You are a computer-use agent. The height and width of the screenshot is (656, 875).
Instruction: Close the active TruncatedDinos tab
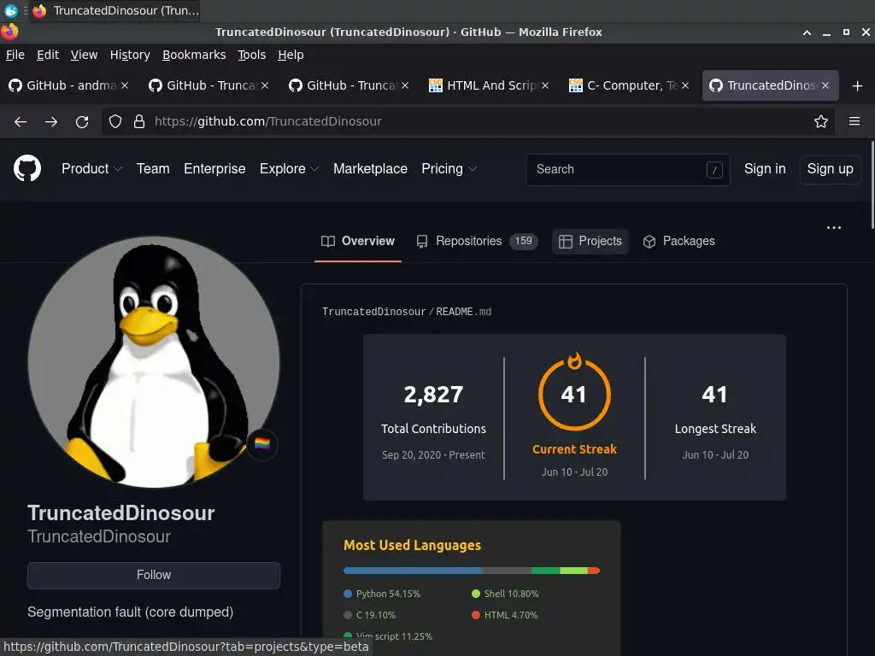click(825, 85)
